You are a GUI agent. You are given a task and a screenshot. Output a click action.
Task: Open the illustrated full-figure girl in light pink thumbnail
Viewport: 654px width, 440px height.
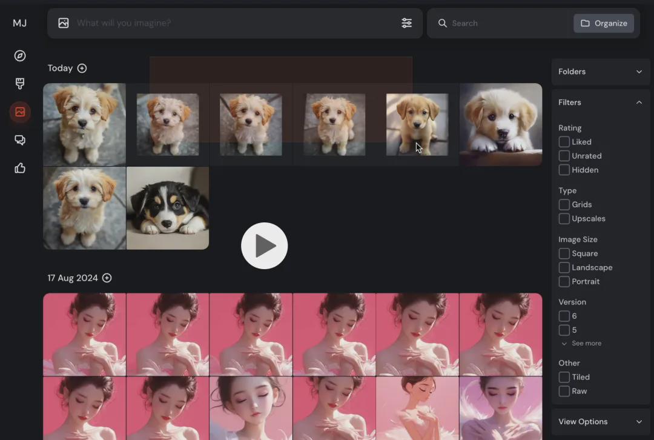pyautogui.click(x=417, y=408)
